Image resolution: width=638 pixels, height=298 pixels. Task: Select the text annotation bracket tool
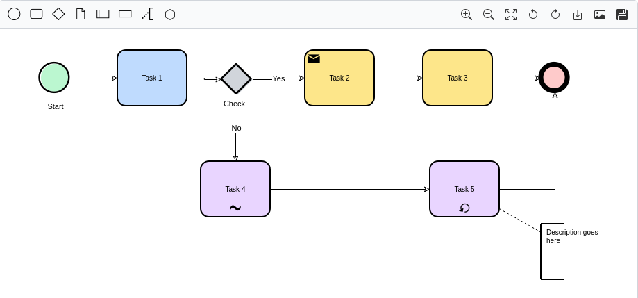point(148,15)
